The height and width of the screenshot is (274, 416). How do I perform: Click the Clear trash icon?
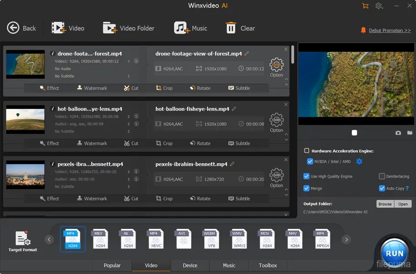point(231,28)
